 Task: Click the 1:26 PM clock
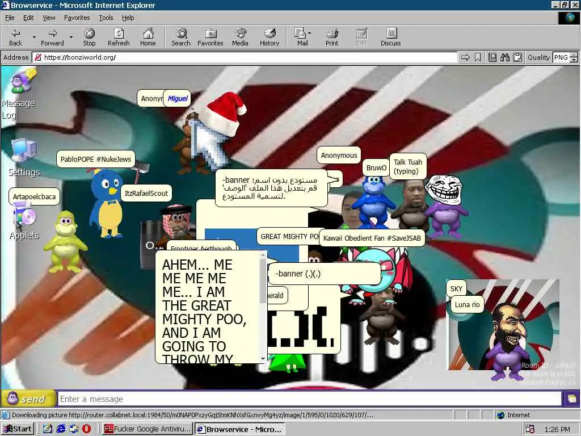(x=557, y=429)
